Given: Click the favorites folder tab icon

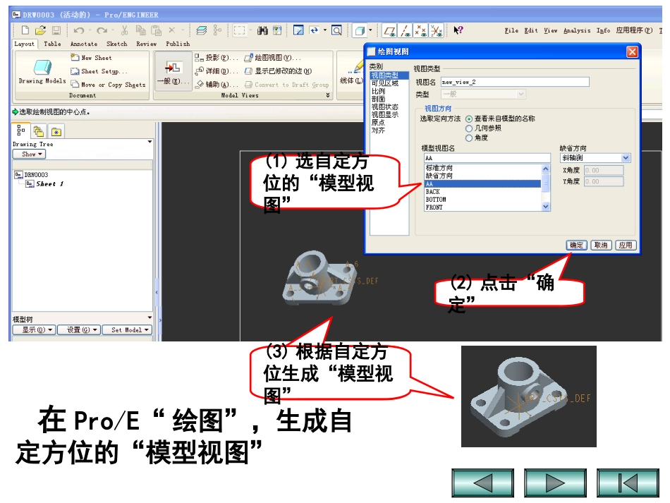Looking at the screenshot, I should [56, 131].
